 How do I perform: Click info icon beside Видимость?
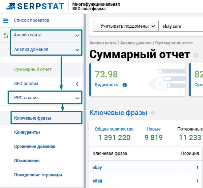(x=125, y=85)
